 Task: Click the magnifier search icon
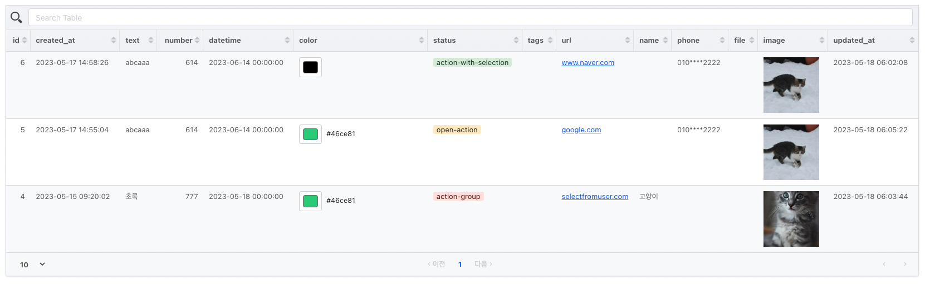16,18
